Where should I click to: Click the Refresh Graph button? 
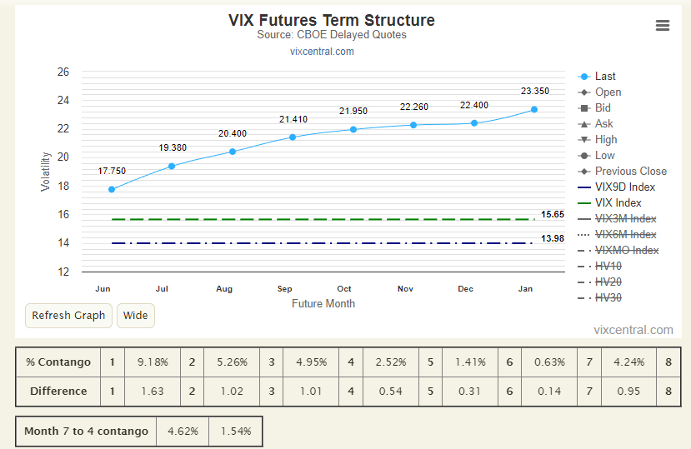coord(68,316)
